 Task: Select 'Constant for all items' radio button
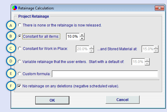(x=19, y=36)
